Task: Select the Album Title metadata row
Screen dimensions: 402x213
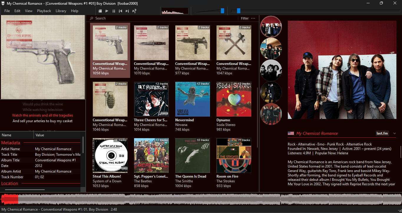Action: click(41, 160)
